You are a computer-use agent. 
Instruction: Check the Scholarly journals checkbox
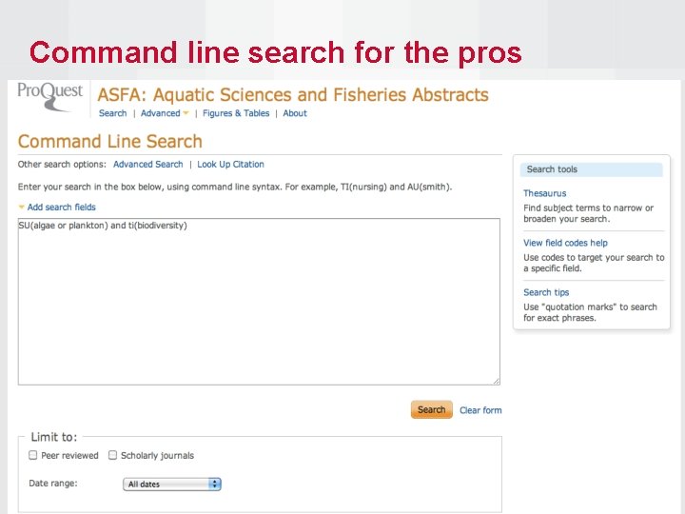(x=113, y=456)
